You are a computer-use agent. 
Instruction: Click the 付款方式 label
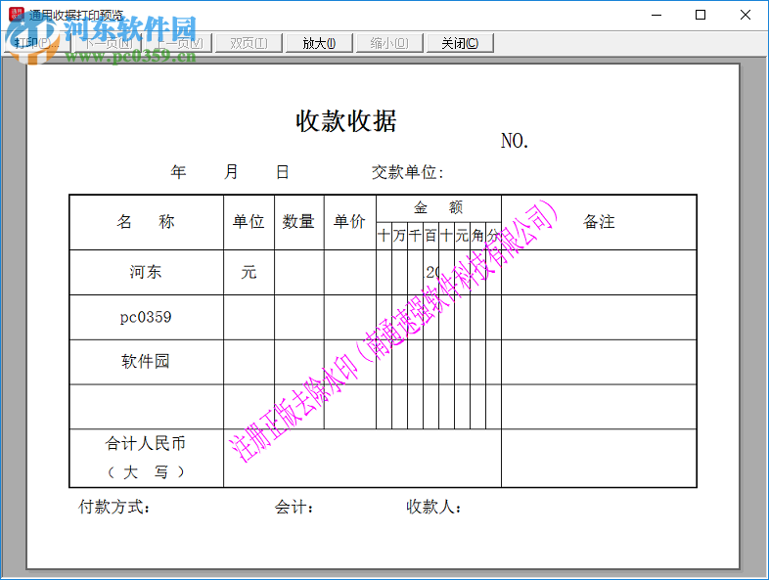pos(113,507)
